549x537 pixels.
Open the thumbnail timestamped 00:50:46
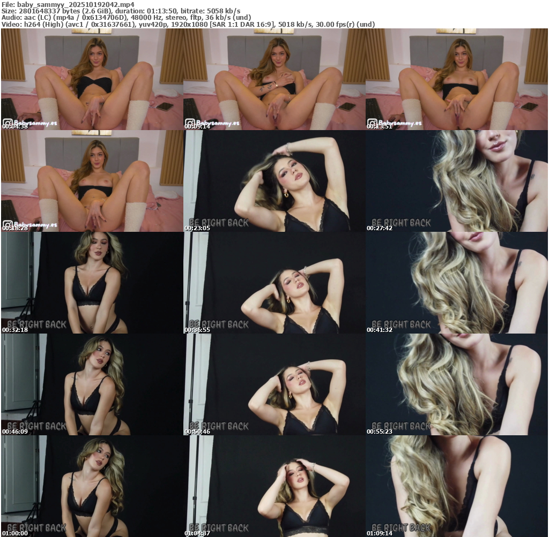274,384
